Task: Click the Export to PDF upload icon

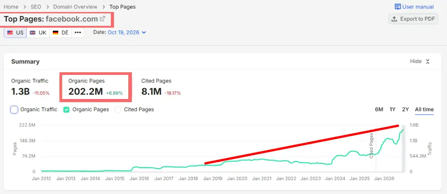Action: 394,19
